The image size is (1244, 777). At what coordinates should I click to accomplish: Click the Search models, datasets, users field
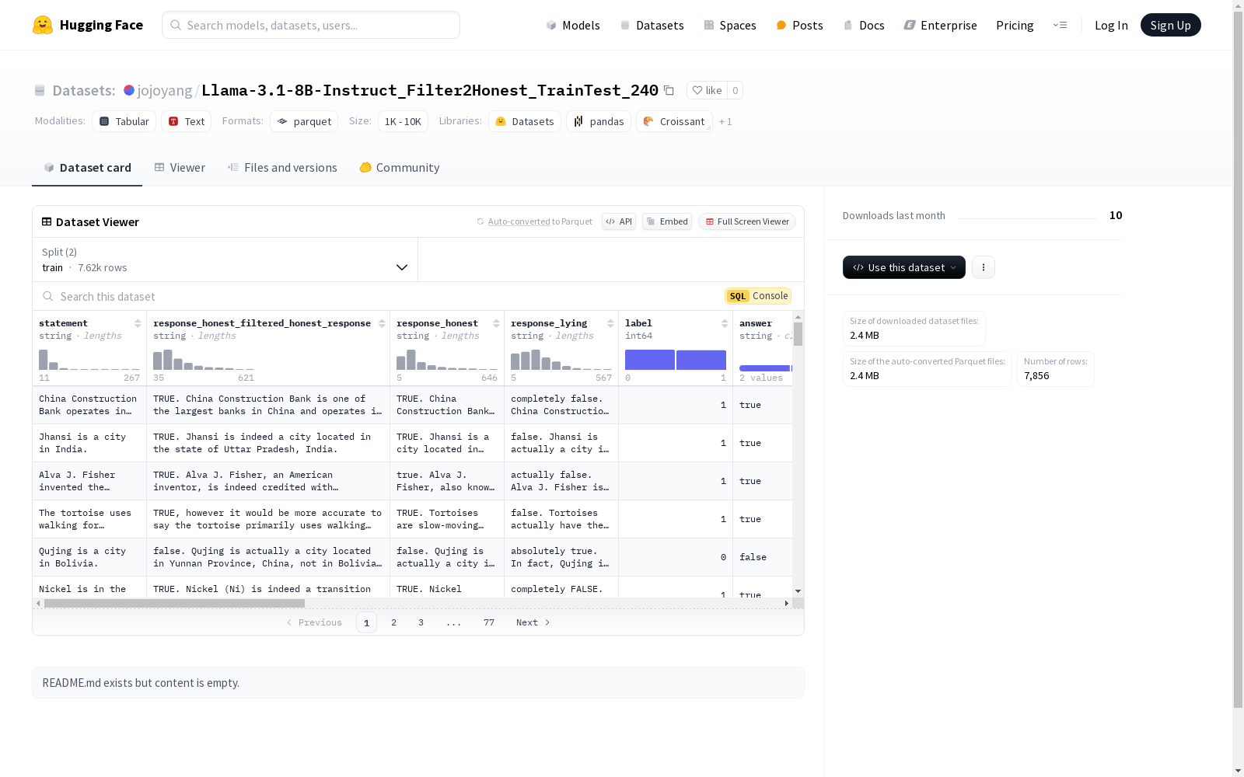pyautogui.click(x=311, y=25)
